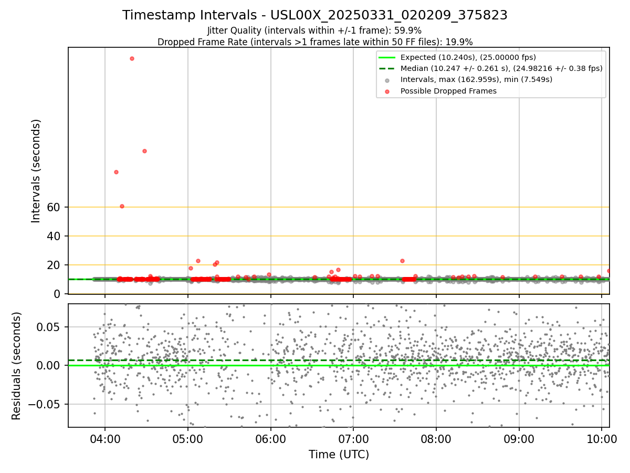Select the 'Possible Dropped Frames' legend entry
The width and height of the screenshot is (630, 473).
[448, 91]
